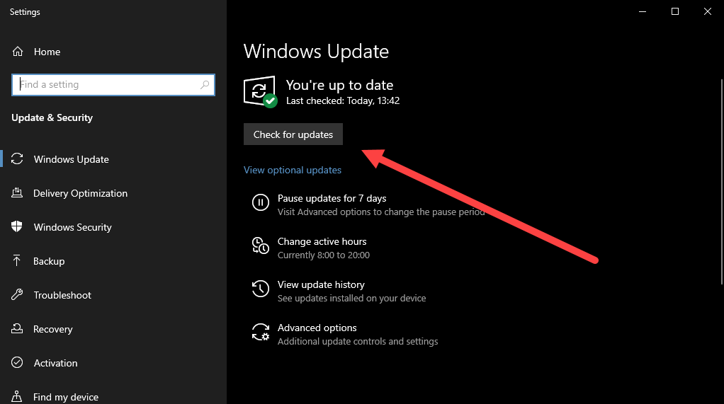The image size is (724, 404).
Task: Click the Activation checkmark circle icon
Action: point(17,362)
